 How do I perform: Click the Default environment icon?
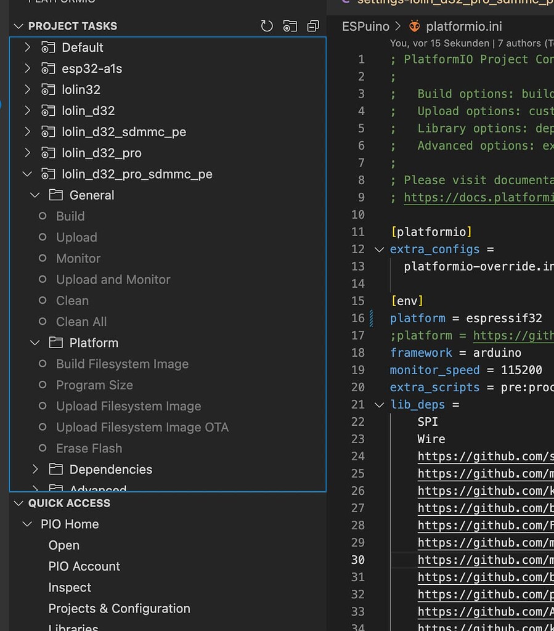coord(48,47)
